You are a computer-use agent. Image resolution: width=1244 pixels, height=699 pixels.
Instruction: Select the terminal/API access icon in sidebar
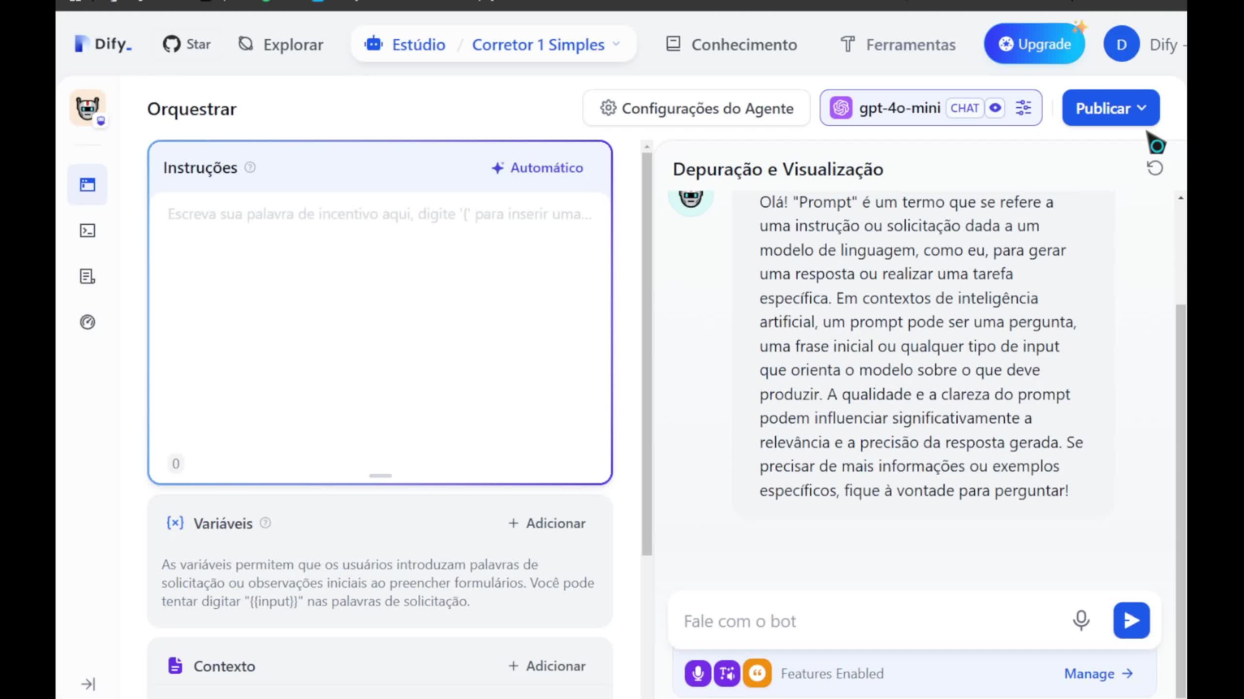pos(87,231)
